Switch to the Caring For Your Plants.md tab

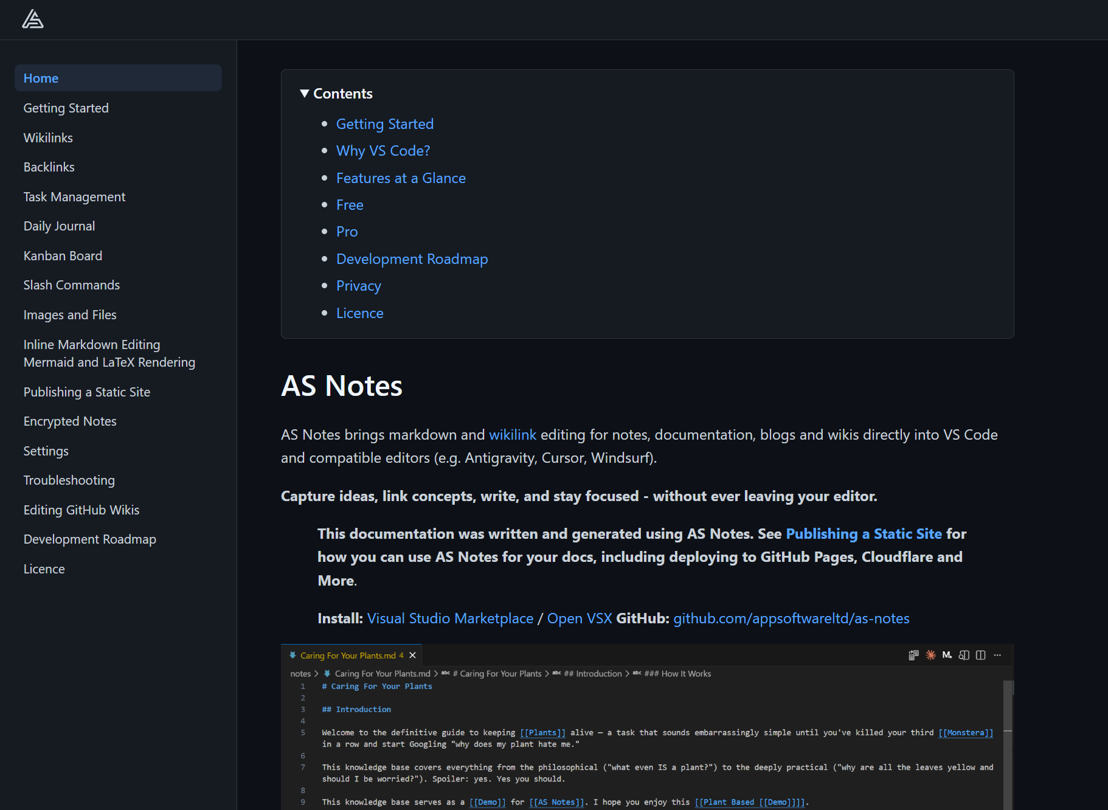(347, 655)
